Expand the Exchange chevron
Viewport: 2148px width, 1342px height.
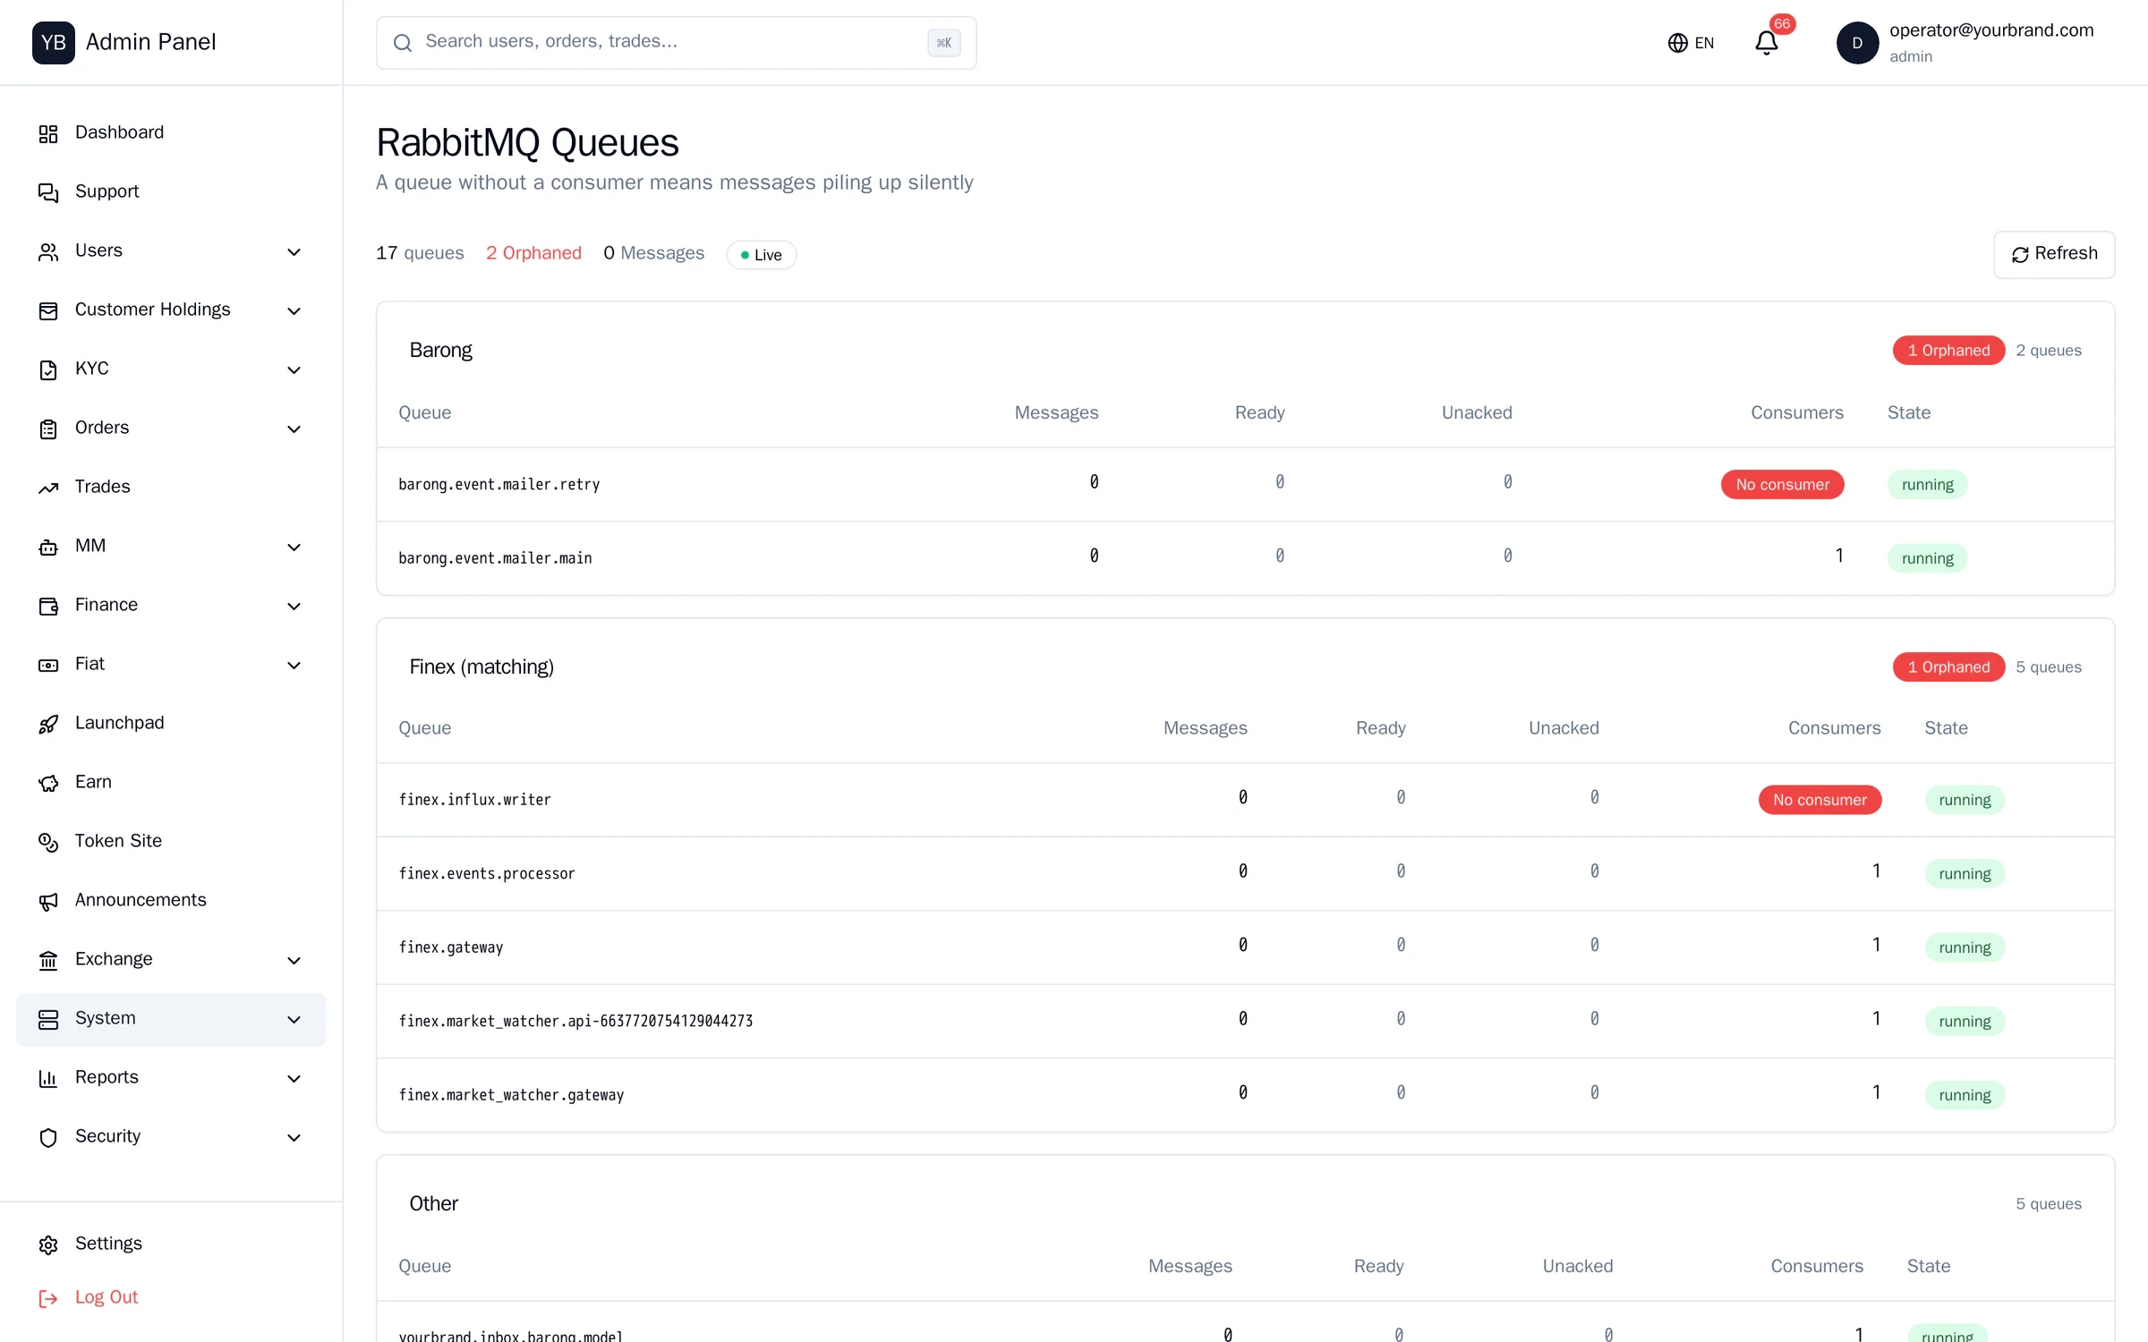click(294, 960)
